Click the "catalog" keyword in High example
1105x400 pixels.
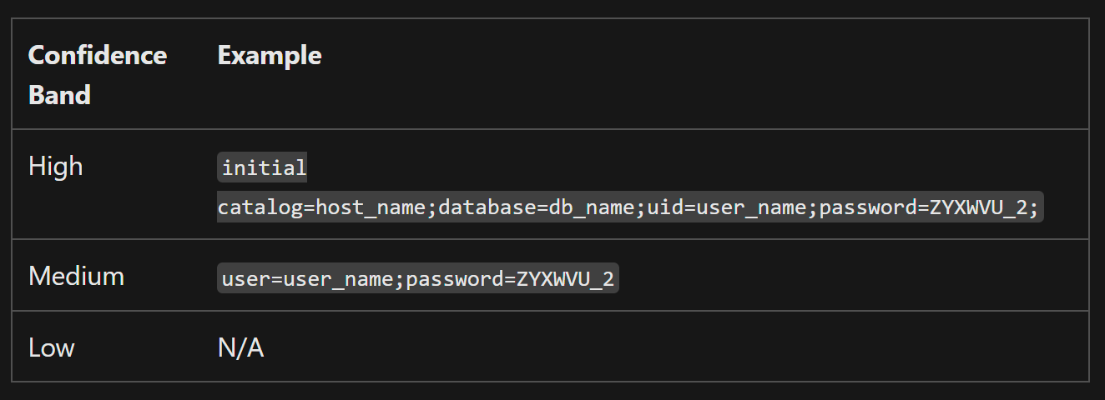(x=260, y=207)
